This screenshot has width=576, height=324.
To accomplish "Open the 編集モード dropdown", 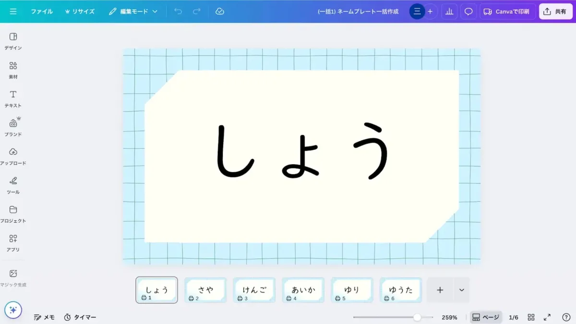I will click(x=133, y=11).
